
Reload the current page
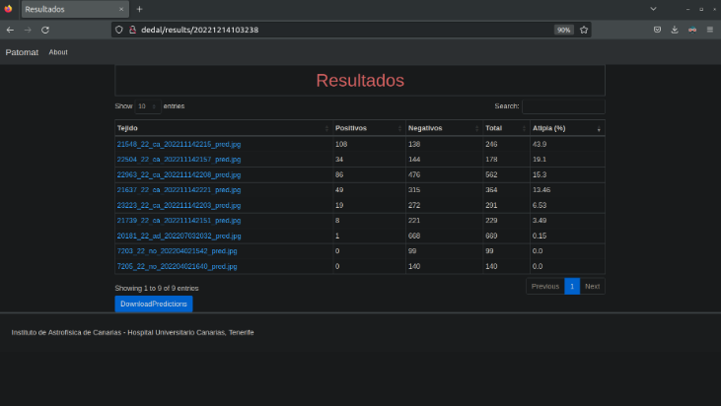point(45,30)
